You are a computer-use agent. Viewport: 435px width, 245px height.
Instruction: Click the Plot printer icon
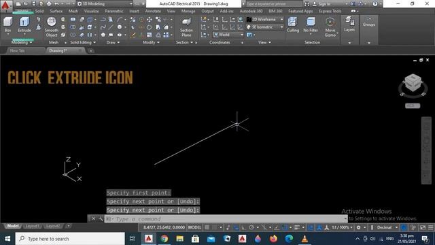coord(49,4)
